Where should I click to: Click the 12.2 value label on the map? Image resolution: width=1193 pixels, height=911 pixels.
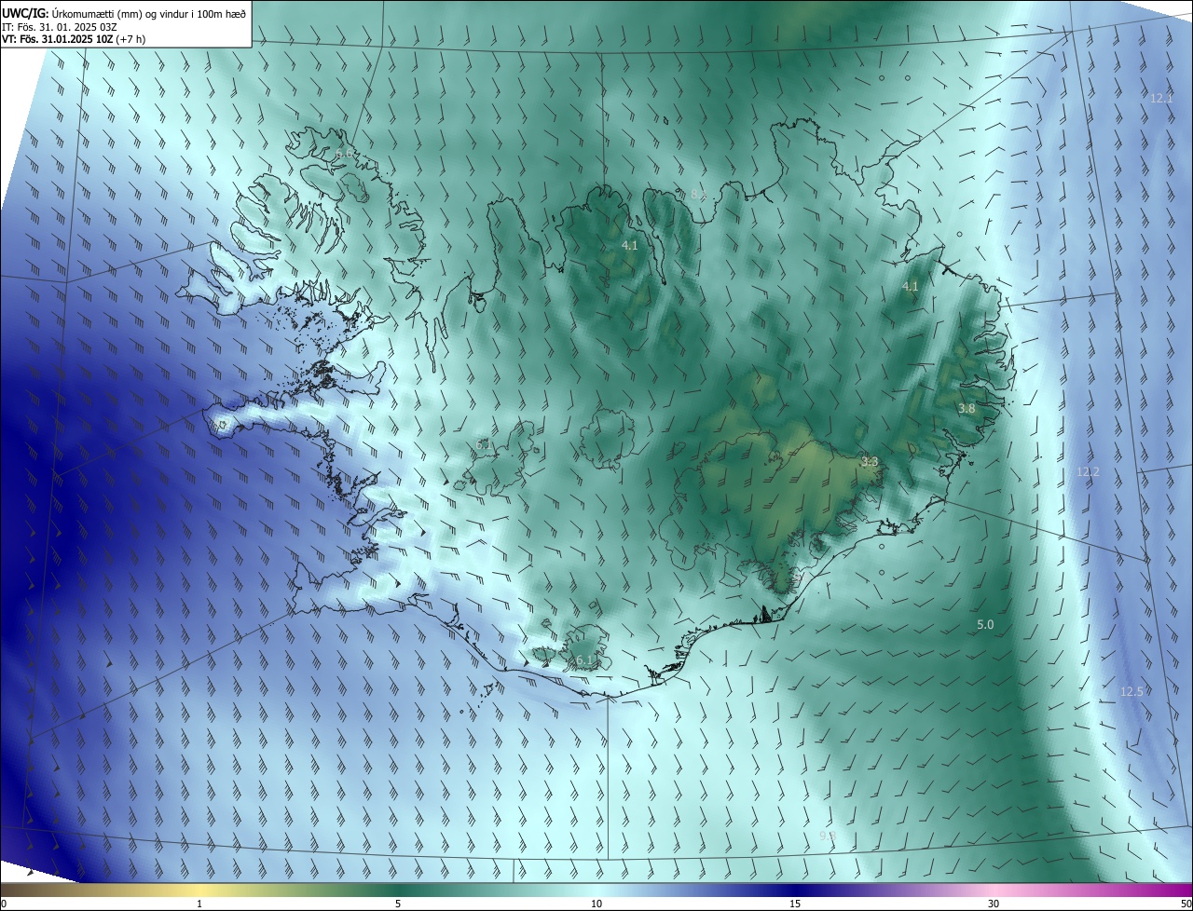click(1088, 472)
